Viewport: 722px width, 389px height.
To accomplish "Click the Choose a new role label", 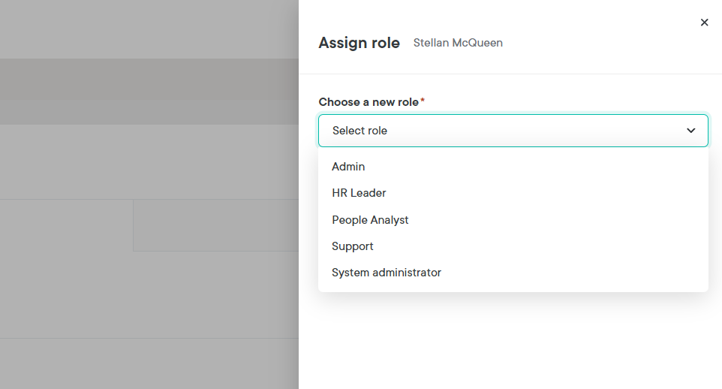I will (368, 101).
